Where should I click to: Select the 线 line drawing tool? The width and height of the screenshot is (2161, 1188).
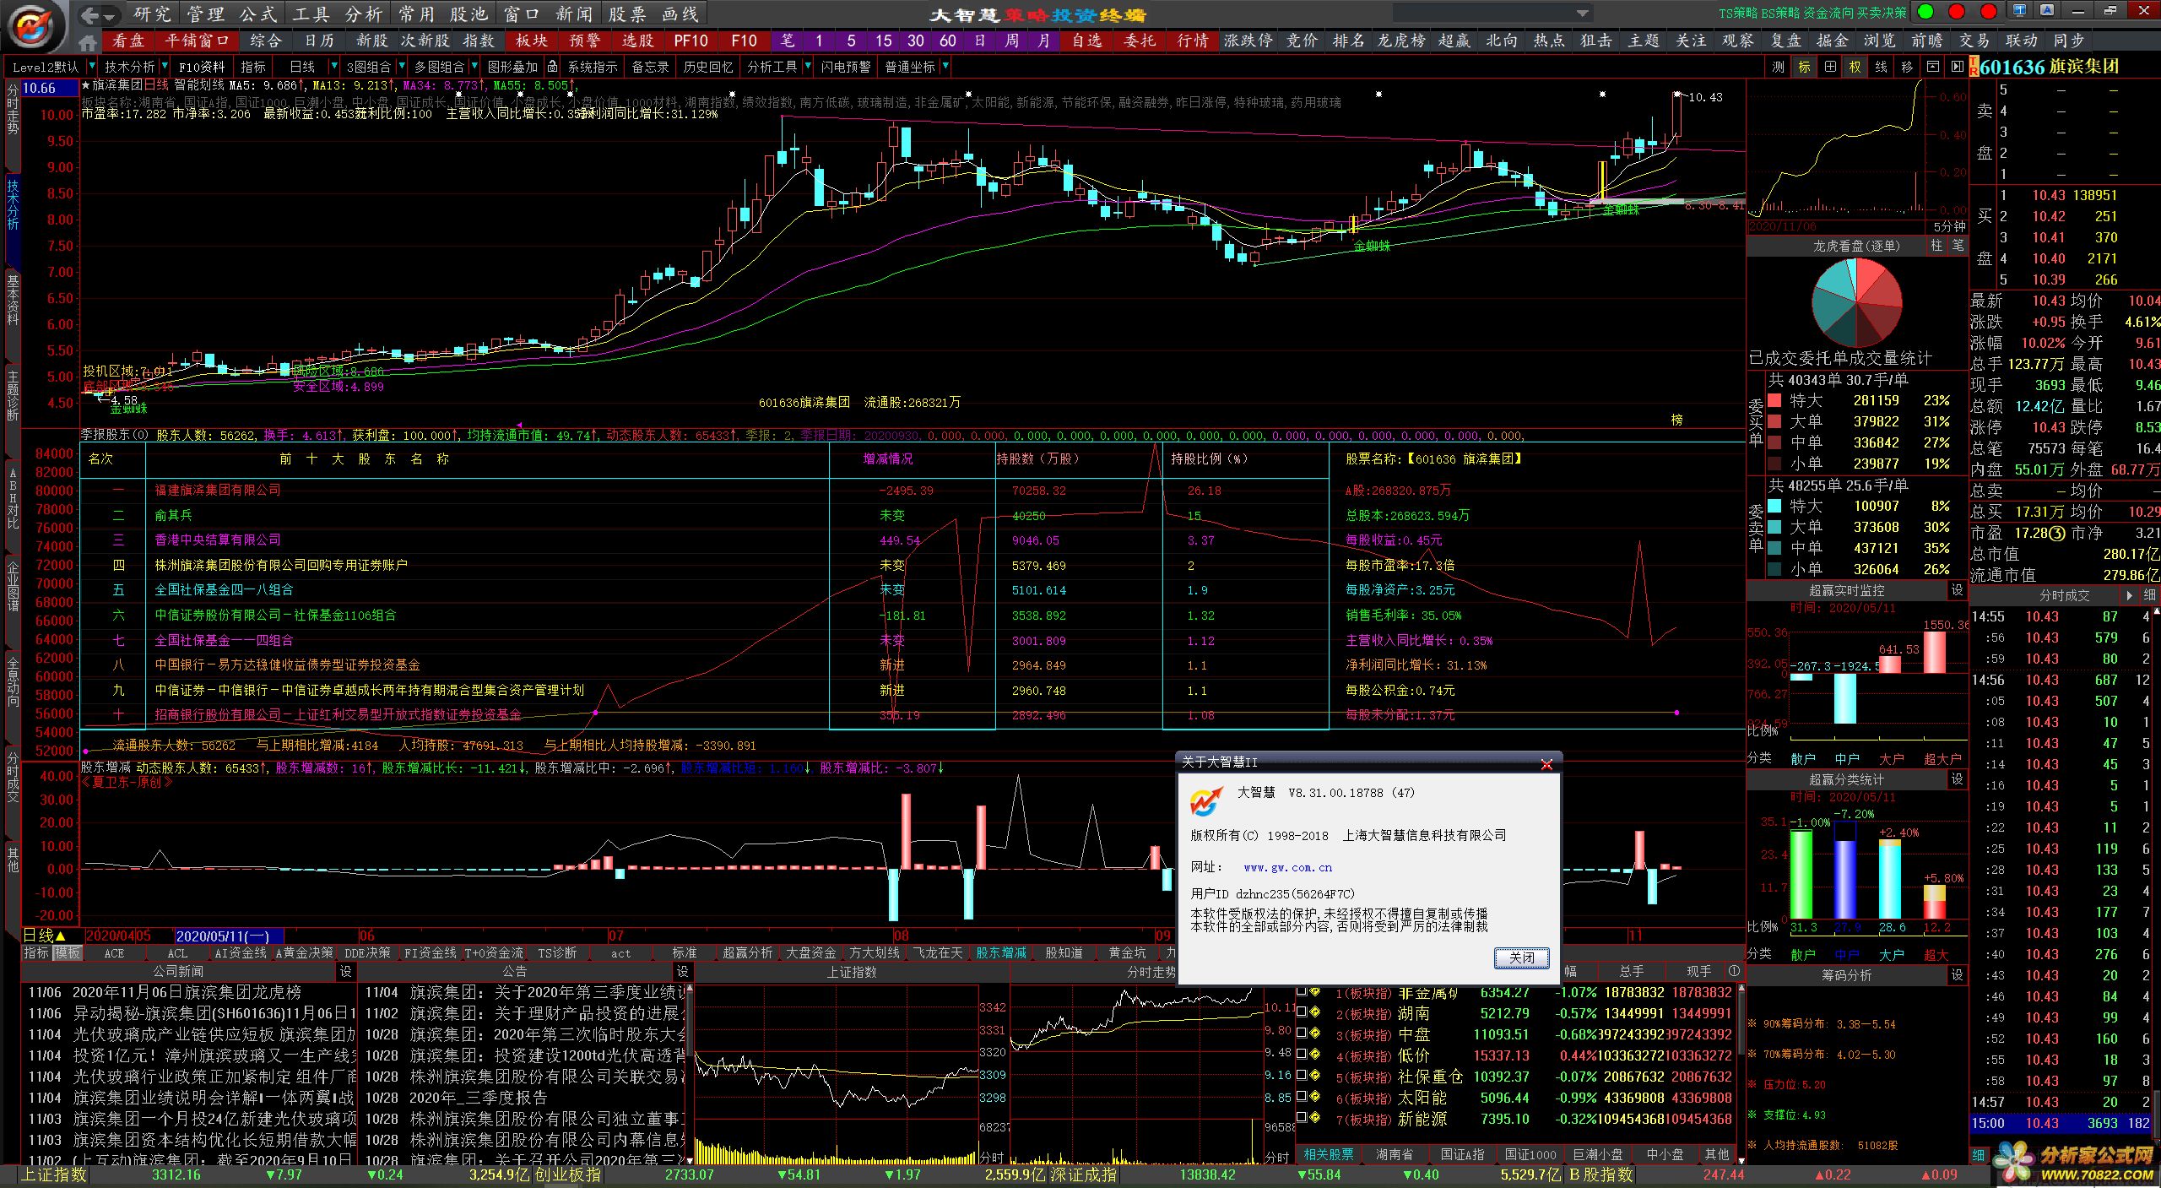tap(1881, 67)
